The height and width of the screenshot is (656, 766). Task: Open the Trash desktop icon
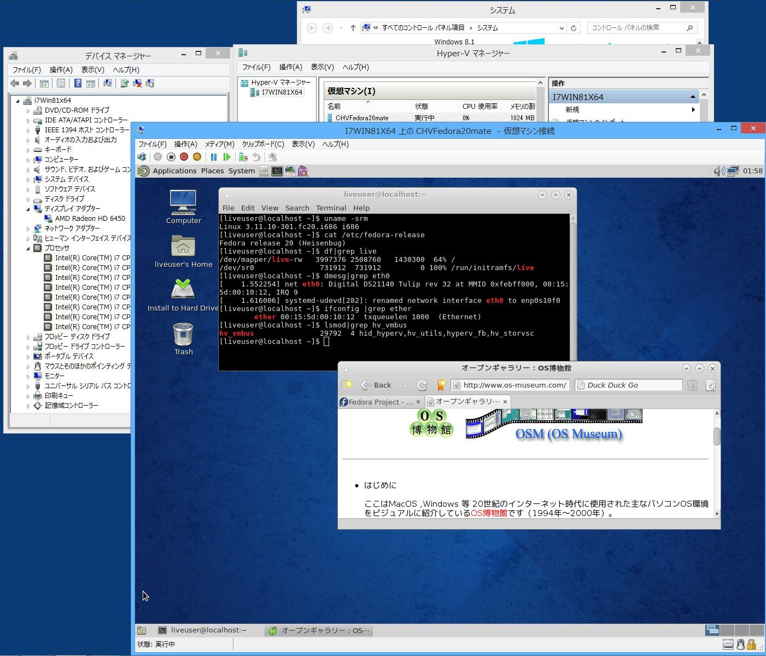183,339
